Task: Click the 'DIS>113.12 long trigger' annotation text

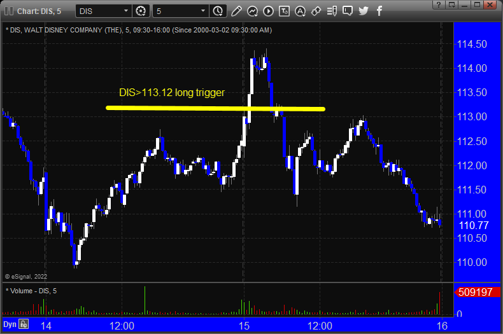Action: [x=172, y=92]
